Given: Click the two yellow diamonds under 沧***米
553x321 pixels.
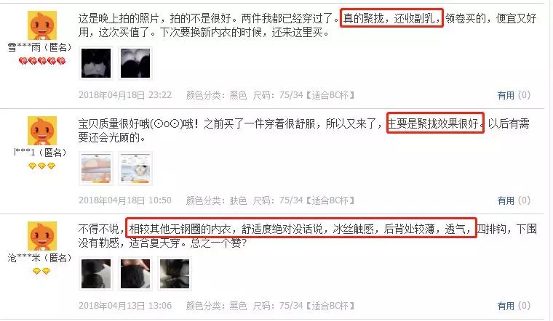Looking at the screenshot, I should pyautogui.click(x=41, y=271).
